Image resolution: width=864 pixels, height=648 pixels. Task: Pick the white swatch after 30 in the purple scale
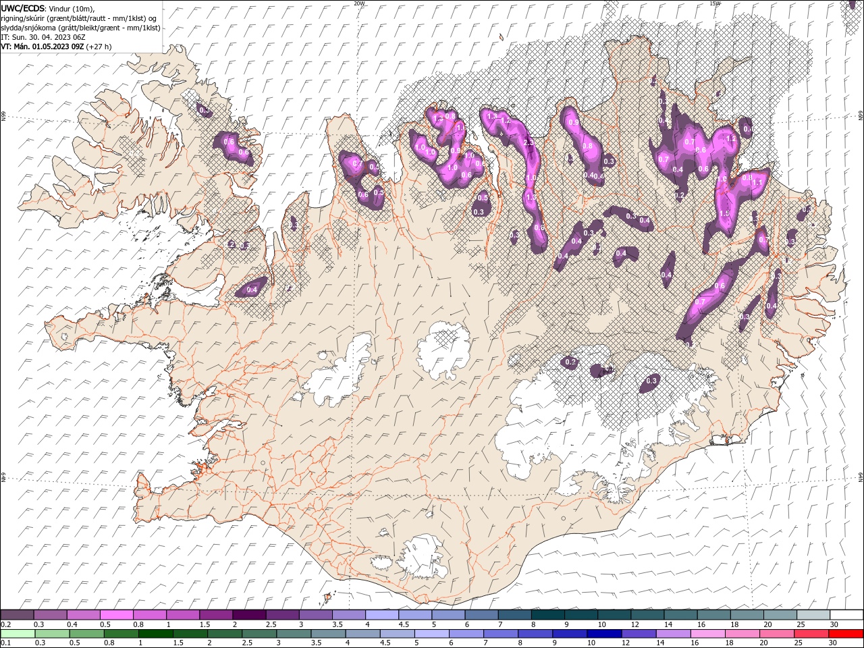point(846,615)
